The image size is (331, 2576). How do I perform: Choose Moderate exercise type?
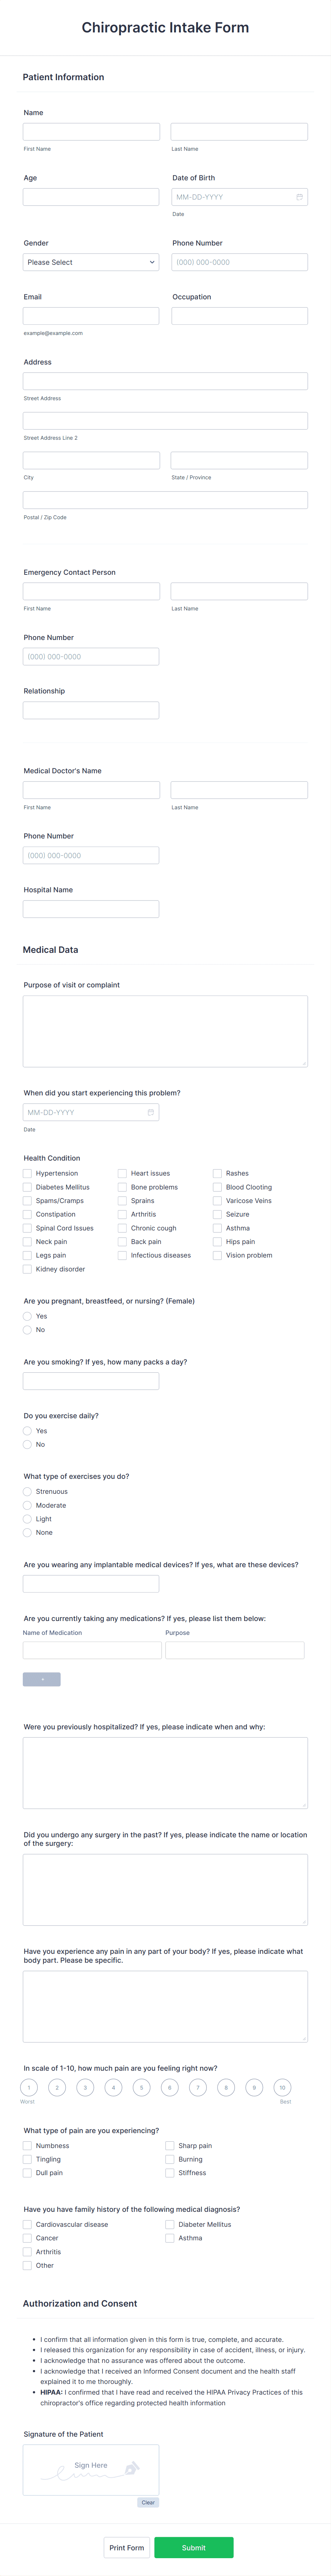[27, 1505]
